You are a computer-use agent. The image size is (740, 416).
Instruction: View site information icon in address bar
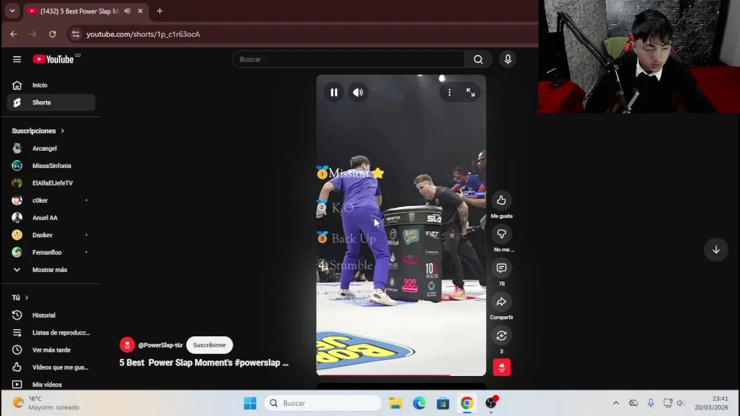(x=75, y=34)
